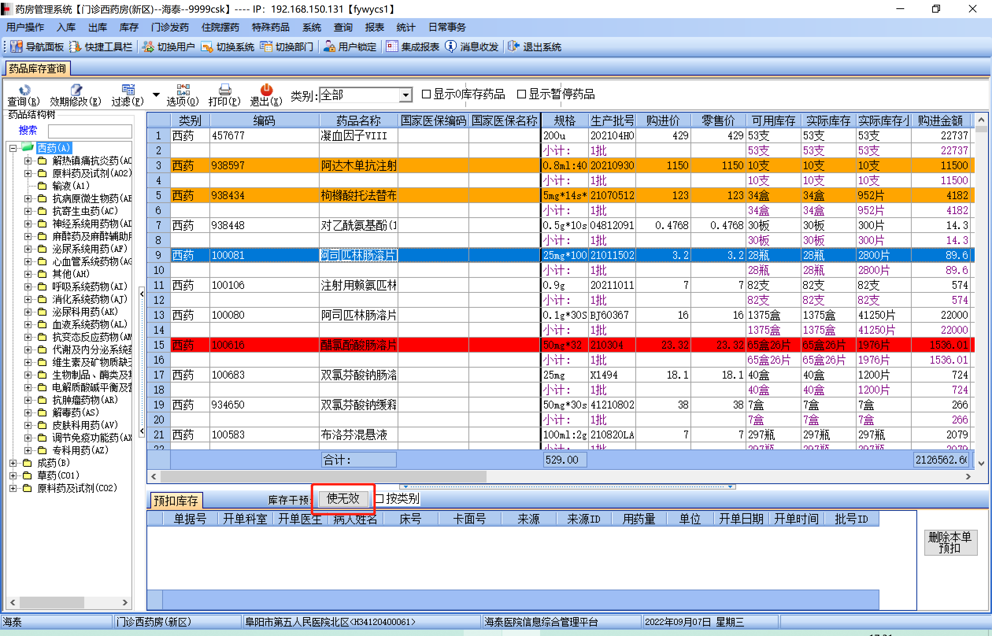Open the 门诊发药 menu
This screenshot has height=636, width=992.
pyautogui.click(x=170, y=27)
